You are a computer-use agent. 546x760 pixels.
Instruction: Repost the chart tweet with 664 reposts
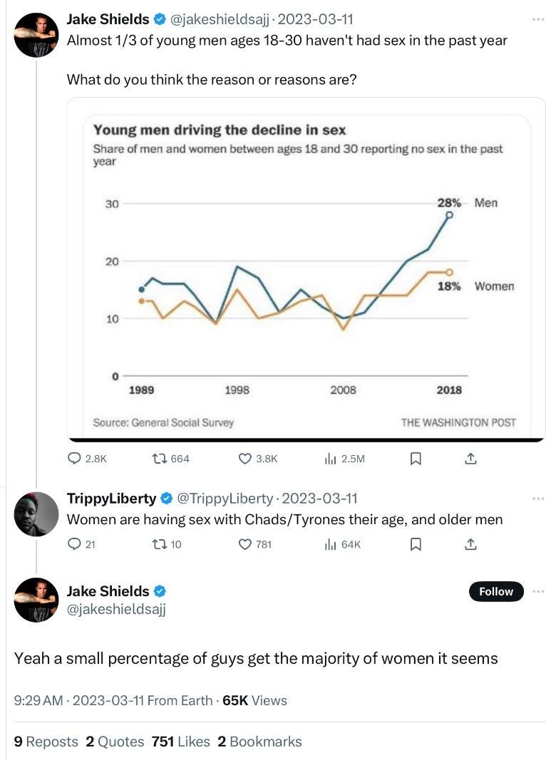(160, 459)
